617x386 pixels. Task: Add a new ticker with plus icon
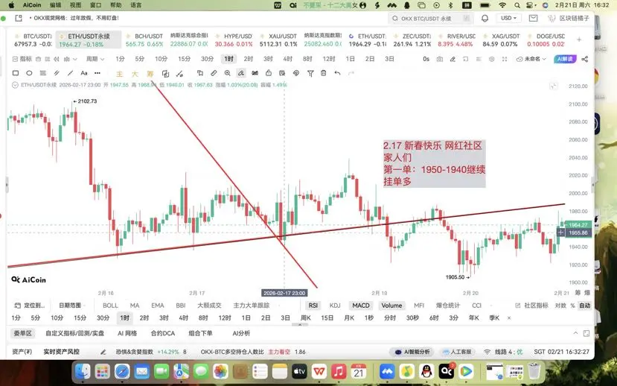[579, 39]
